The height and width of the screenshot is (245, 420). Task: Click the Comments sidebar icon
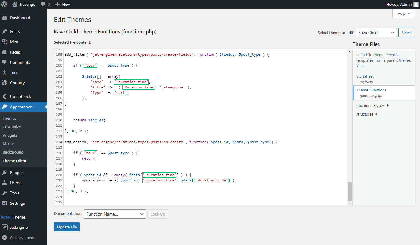(5, 62)
